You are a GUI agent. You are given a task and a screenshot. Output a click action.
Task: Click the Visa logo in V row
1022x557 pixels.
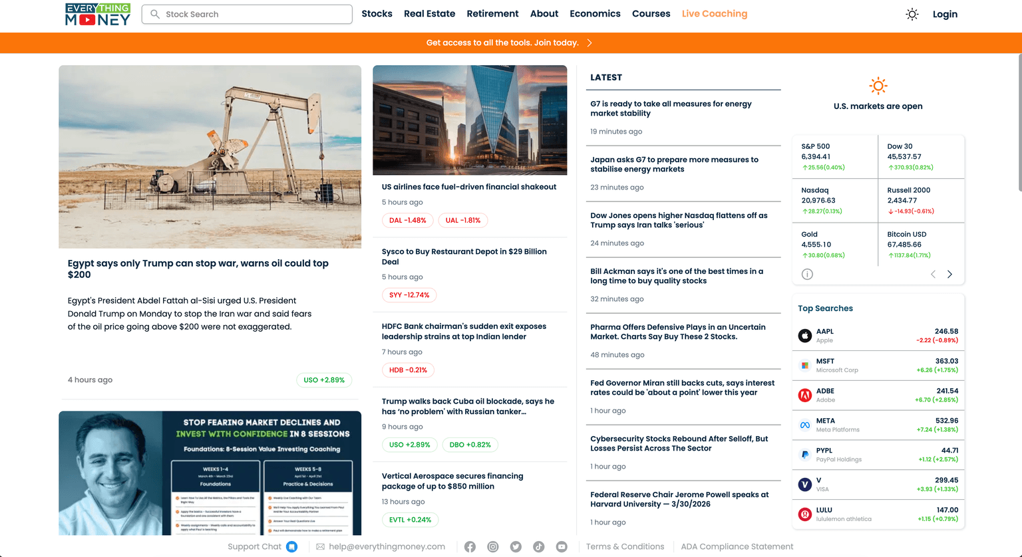(x=805, y=485)
